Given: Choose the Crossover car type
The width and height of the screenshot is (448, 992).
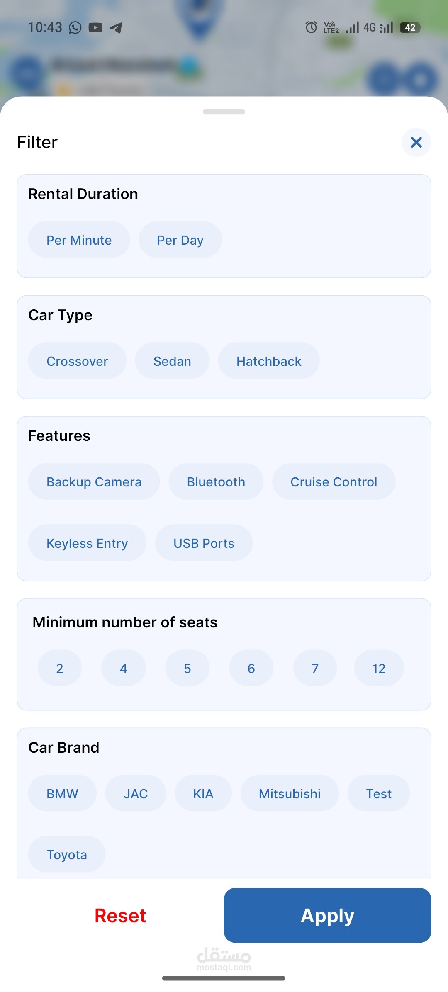Looking at the screenshot, I should [x=77, y=361].
